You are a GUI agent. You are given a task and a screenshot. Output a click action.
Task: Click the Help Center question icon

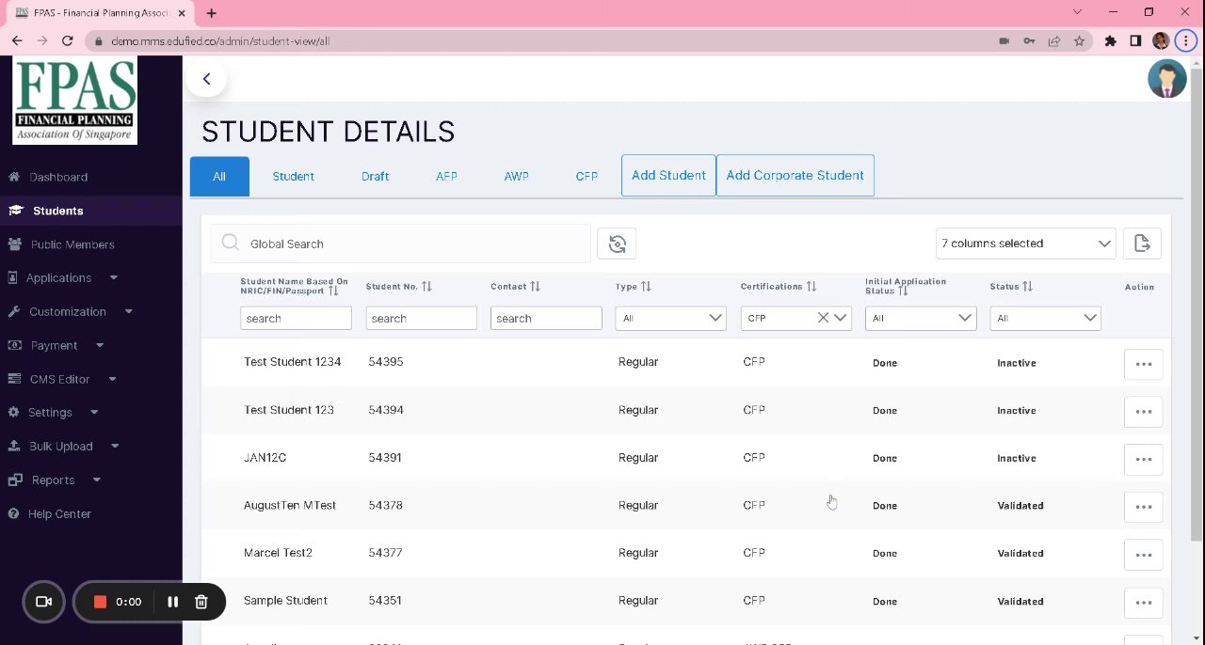(x=14, y=513)
